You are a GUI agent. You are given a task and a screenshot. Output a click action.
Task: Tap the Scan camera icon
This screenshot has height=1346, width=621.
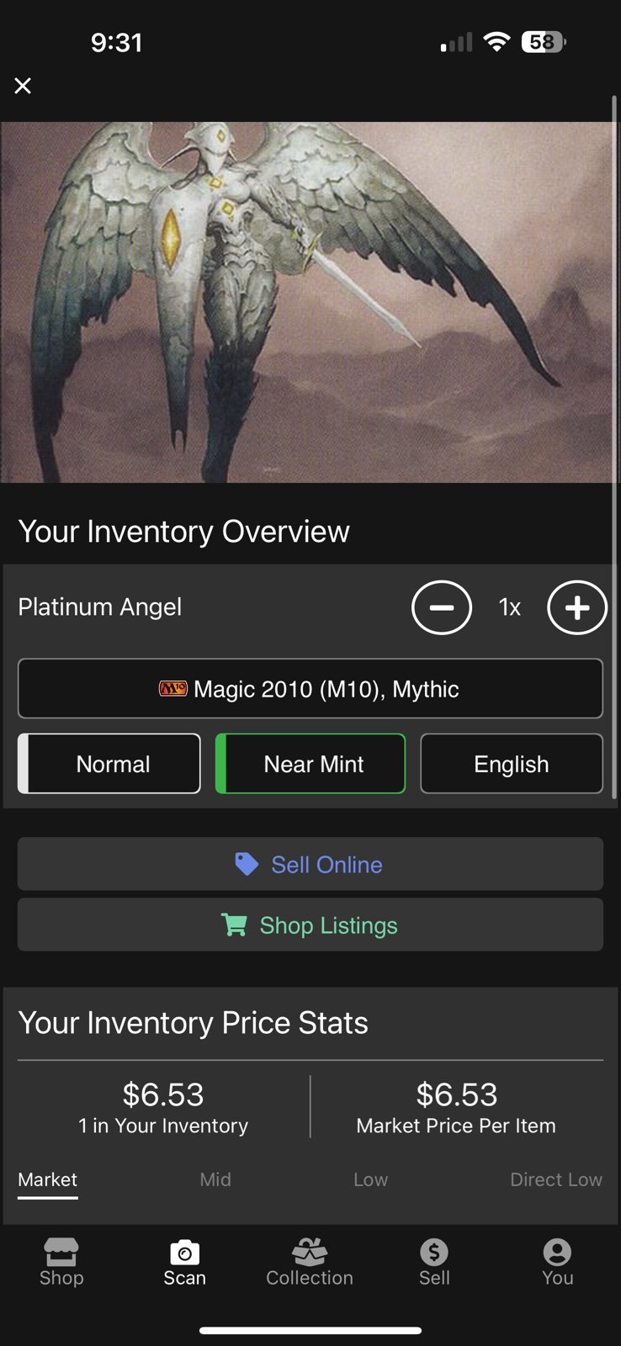(184, 1253)
